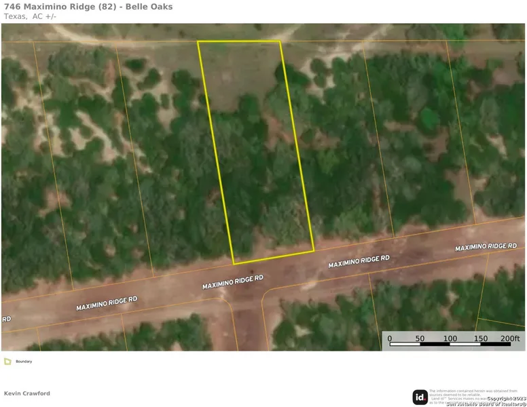Click the cut-off "RD" label at map edge
This screenshot has height=407, width=527.
7,318
